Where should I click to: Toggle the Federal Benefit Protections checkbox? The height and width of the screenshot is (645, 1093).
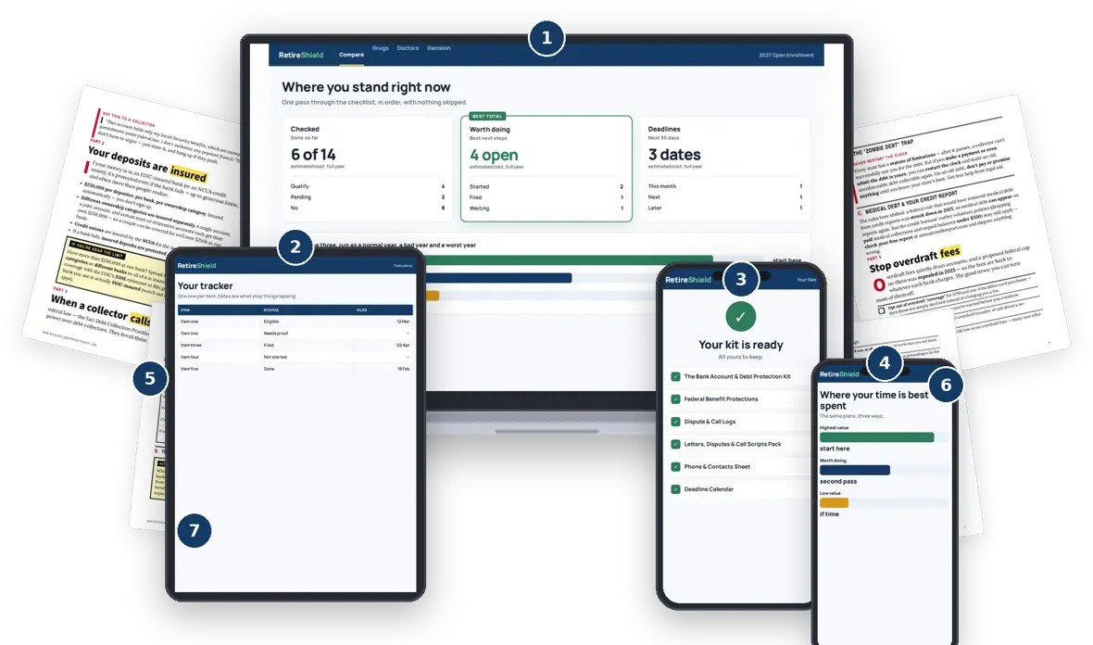(675, 399)
